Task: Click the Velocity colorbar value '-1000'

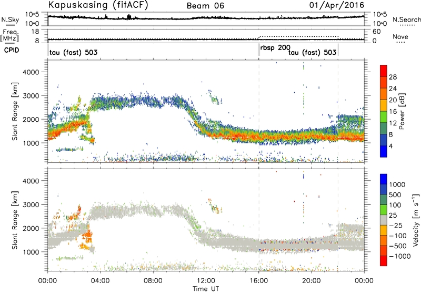Action: point(400,256)
